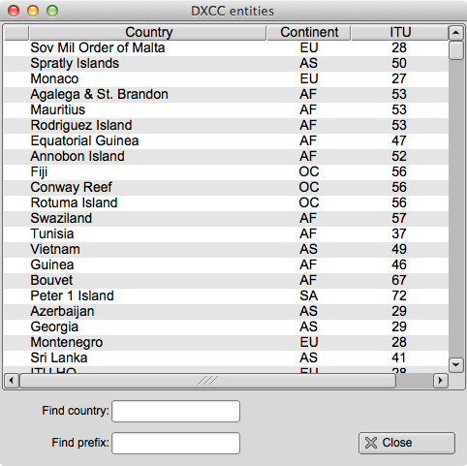Sort table by Continent column header
The height and width of the screenshot is (466, 467).
pyautogui.click(x=309, y=33)
